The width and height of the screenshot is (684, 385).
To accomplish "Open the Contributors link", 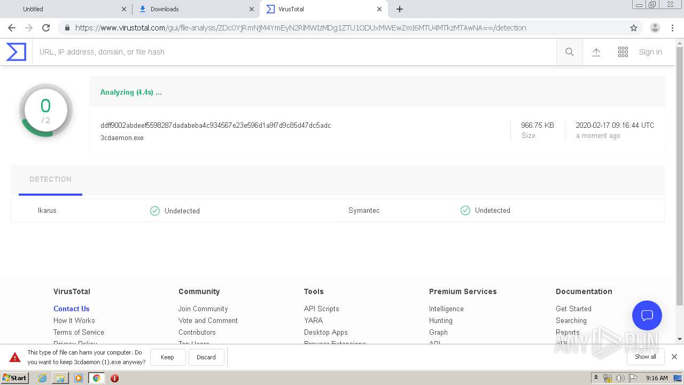I will tap(197, 333).
